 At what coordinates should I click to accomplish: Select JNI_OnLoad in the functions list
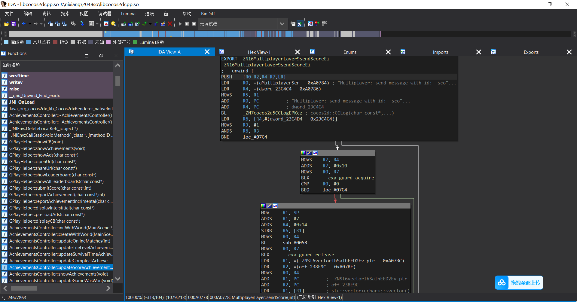pyautogui.click(x=22, y=102)
